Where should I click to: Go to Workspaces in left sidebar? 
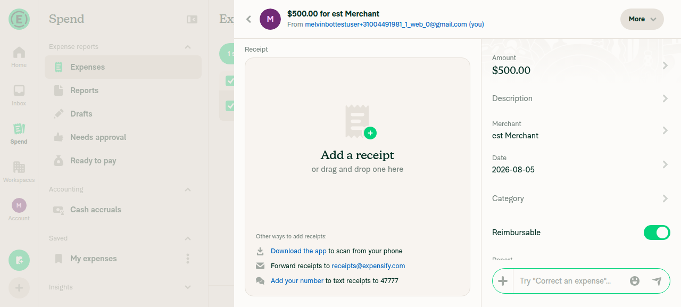19,172
